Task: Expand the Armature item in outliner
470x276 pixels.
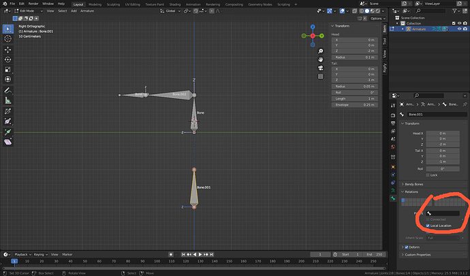Action: click(x=403, y=29)
